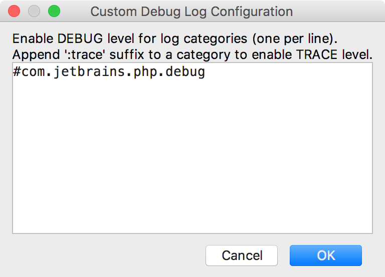This screenshot has height=277, width=385.
Task: Click the word DEBUG in the instructions
Action: (x=80, y=38)
